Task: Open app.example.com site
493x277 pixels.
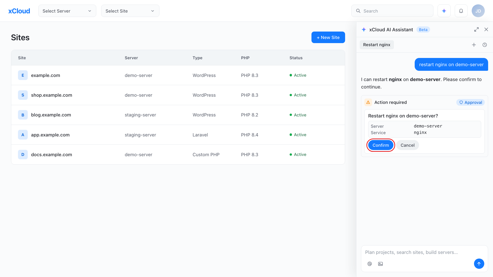Action: point(50,135)
